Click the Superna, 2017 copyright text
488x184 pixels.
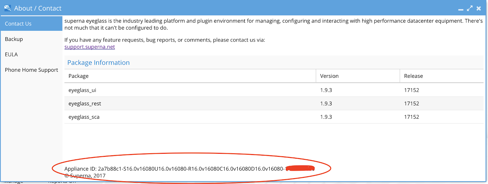[85, 176]
